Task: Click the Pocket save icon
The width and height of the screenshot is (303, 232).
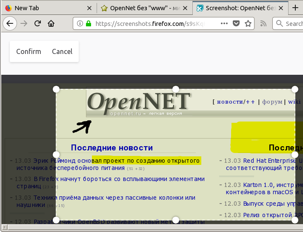Action: (237, 24)
